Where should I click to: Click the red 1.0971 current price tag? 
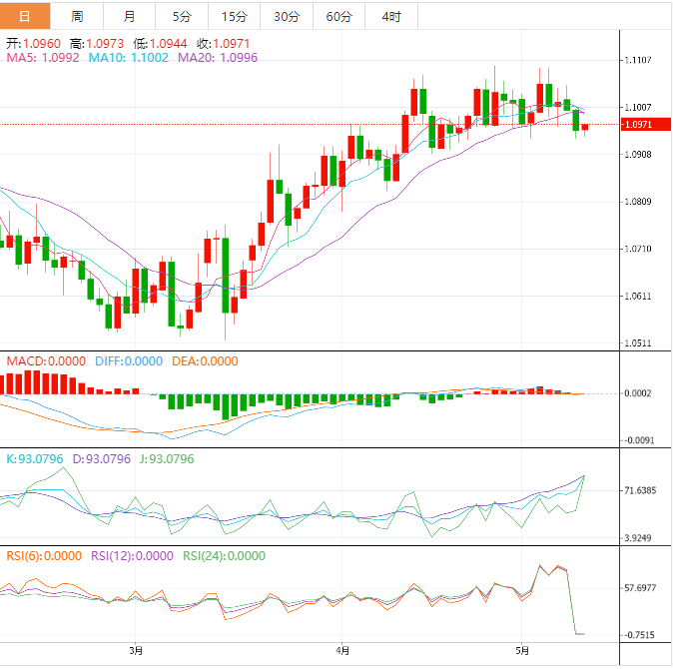click(x=637, y=125)
